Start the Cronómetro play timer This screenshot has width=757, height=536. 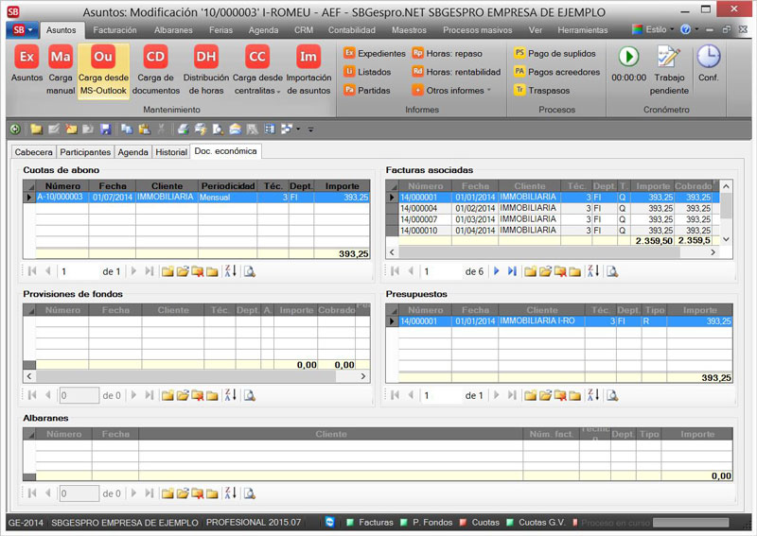click(x=628, y=57)
